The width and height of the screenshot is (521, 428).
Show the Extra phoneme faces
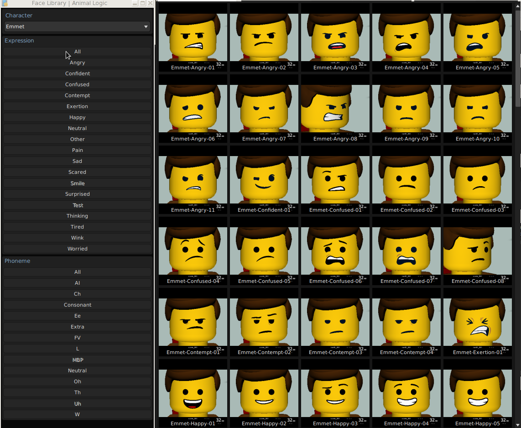coord(77,327)
